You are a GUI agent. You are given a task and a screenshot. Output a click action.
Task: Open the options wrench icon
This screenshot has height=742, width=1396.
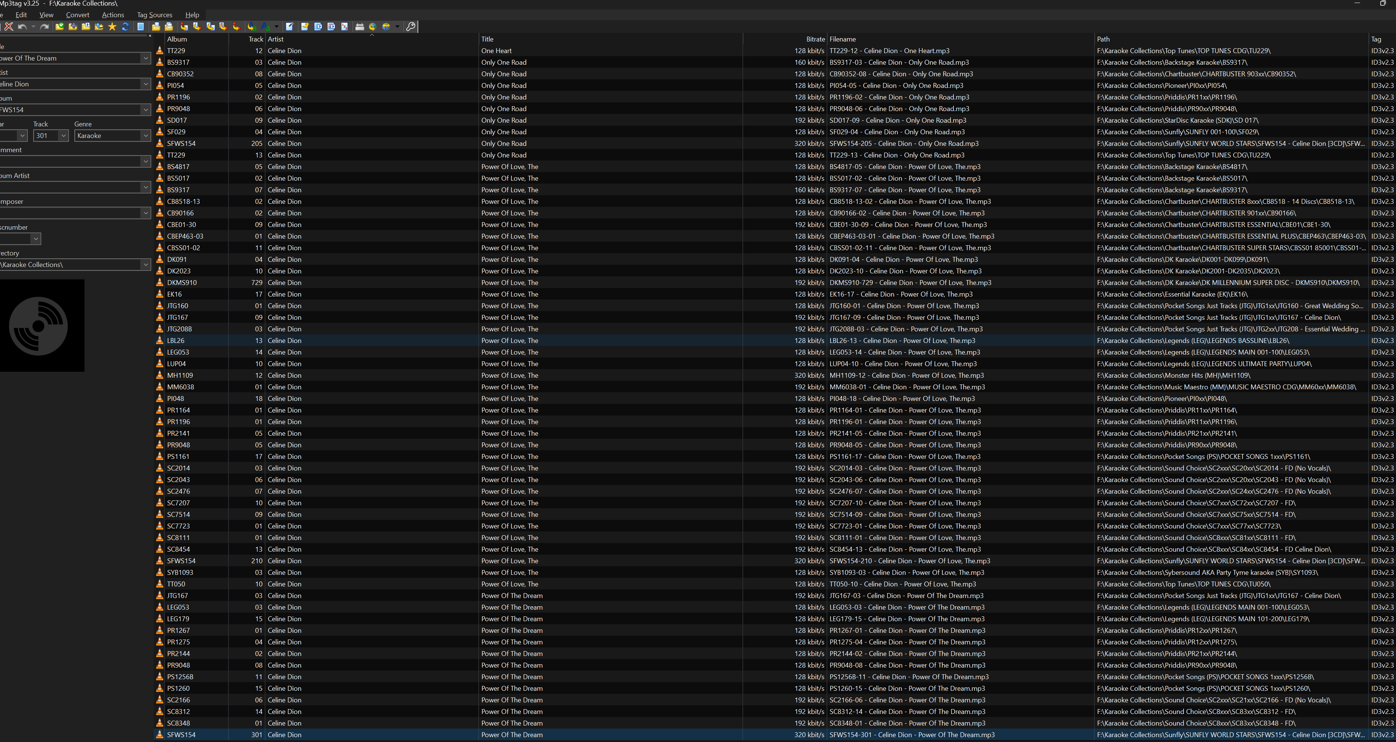(x=411, y=27)
